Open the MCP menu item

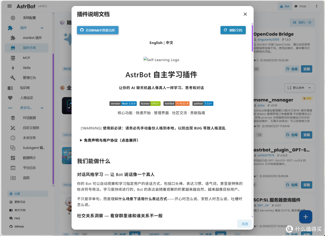(26, 58)
